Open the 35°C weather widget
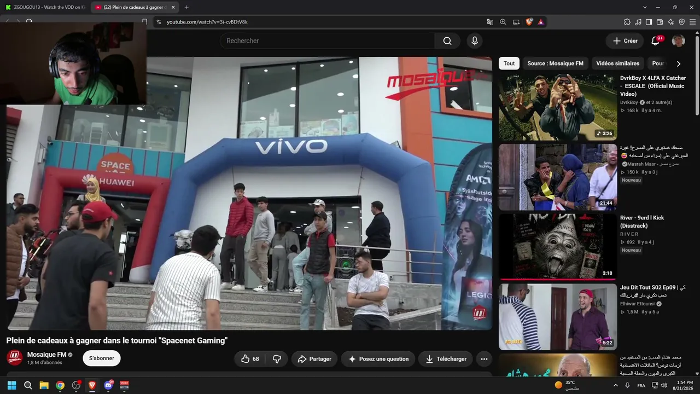This screenshot has height=394, width=700. click(x=567, y=385)
